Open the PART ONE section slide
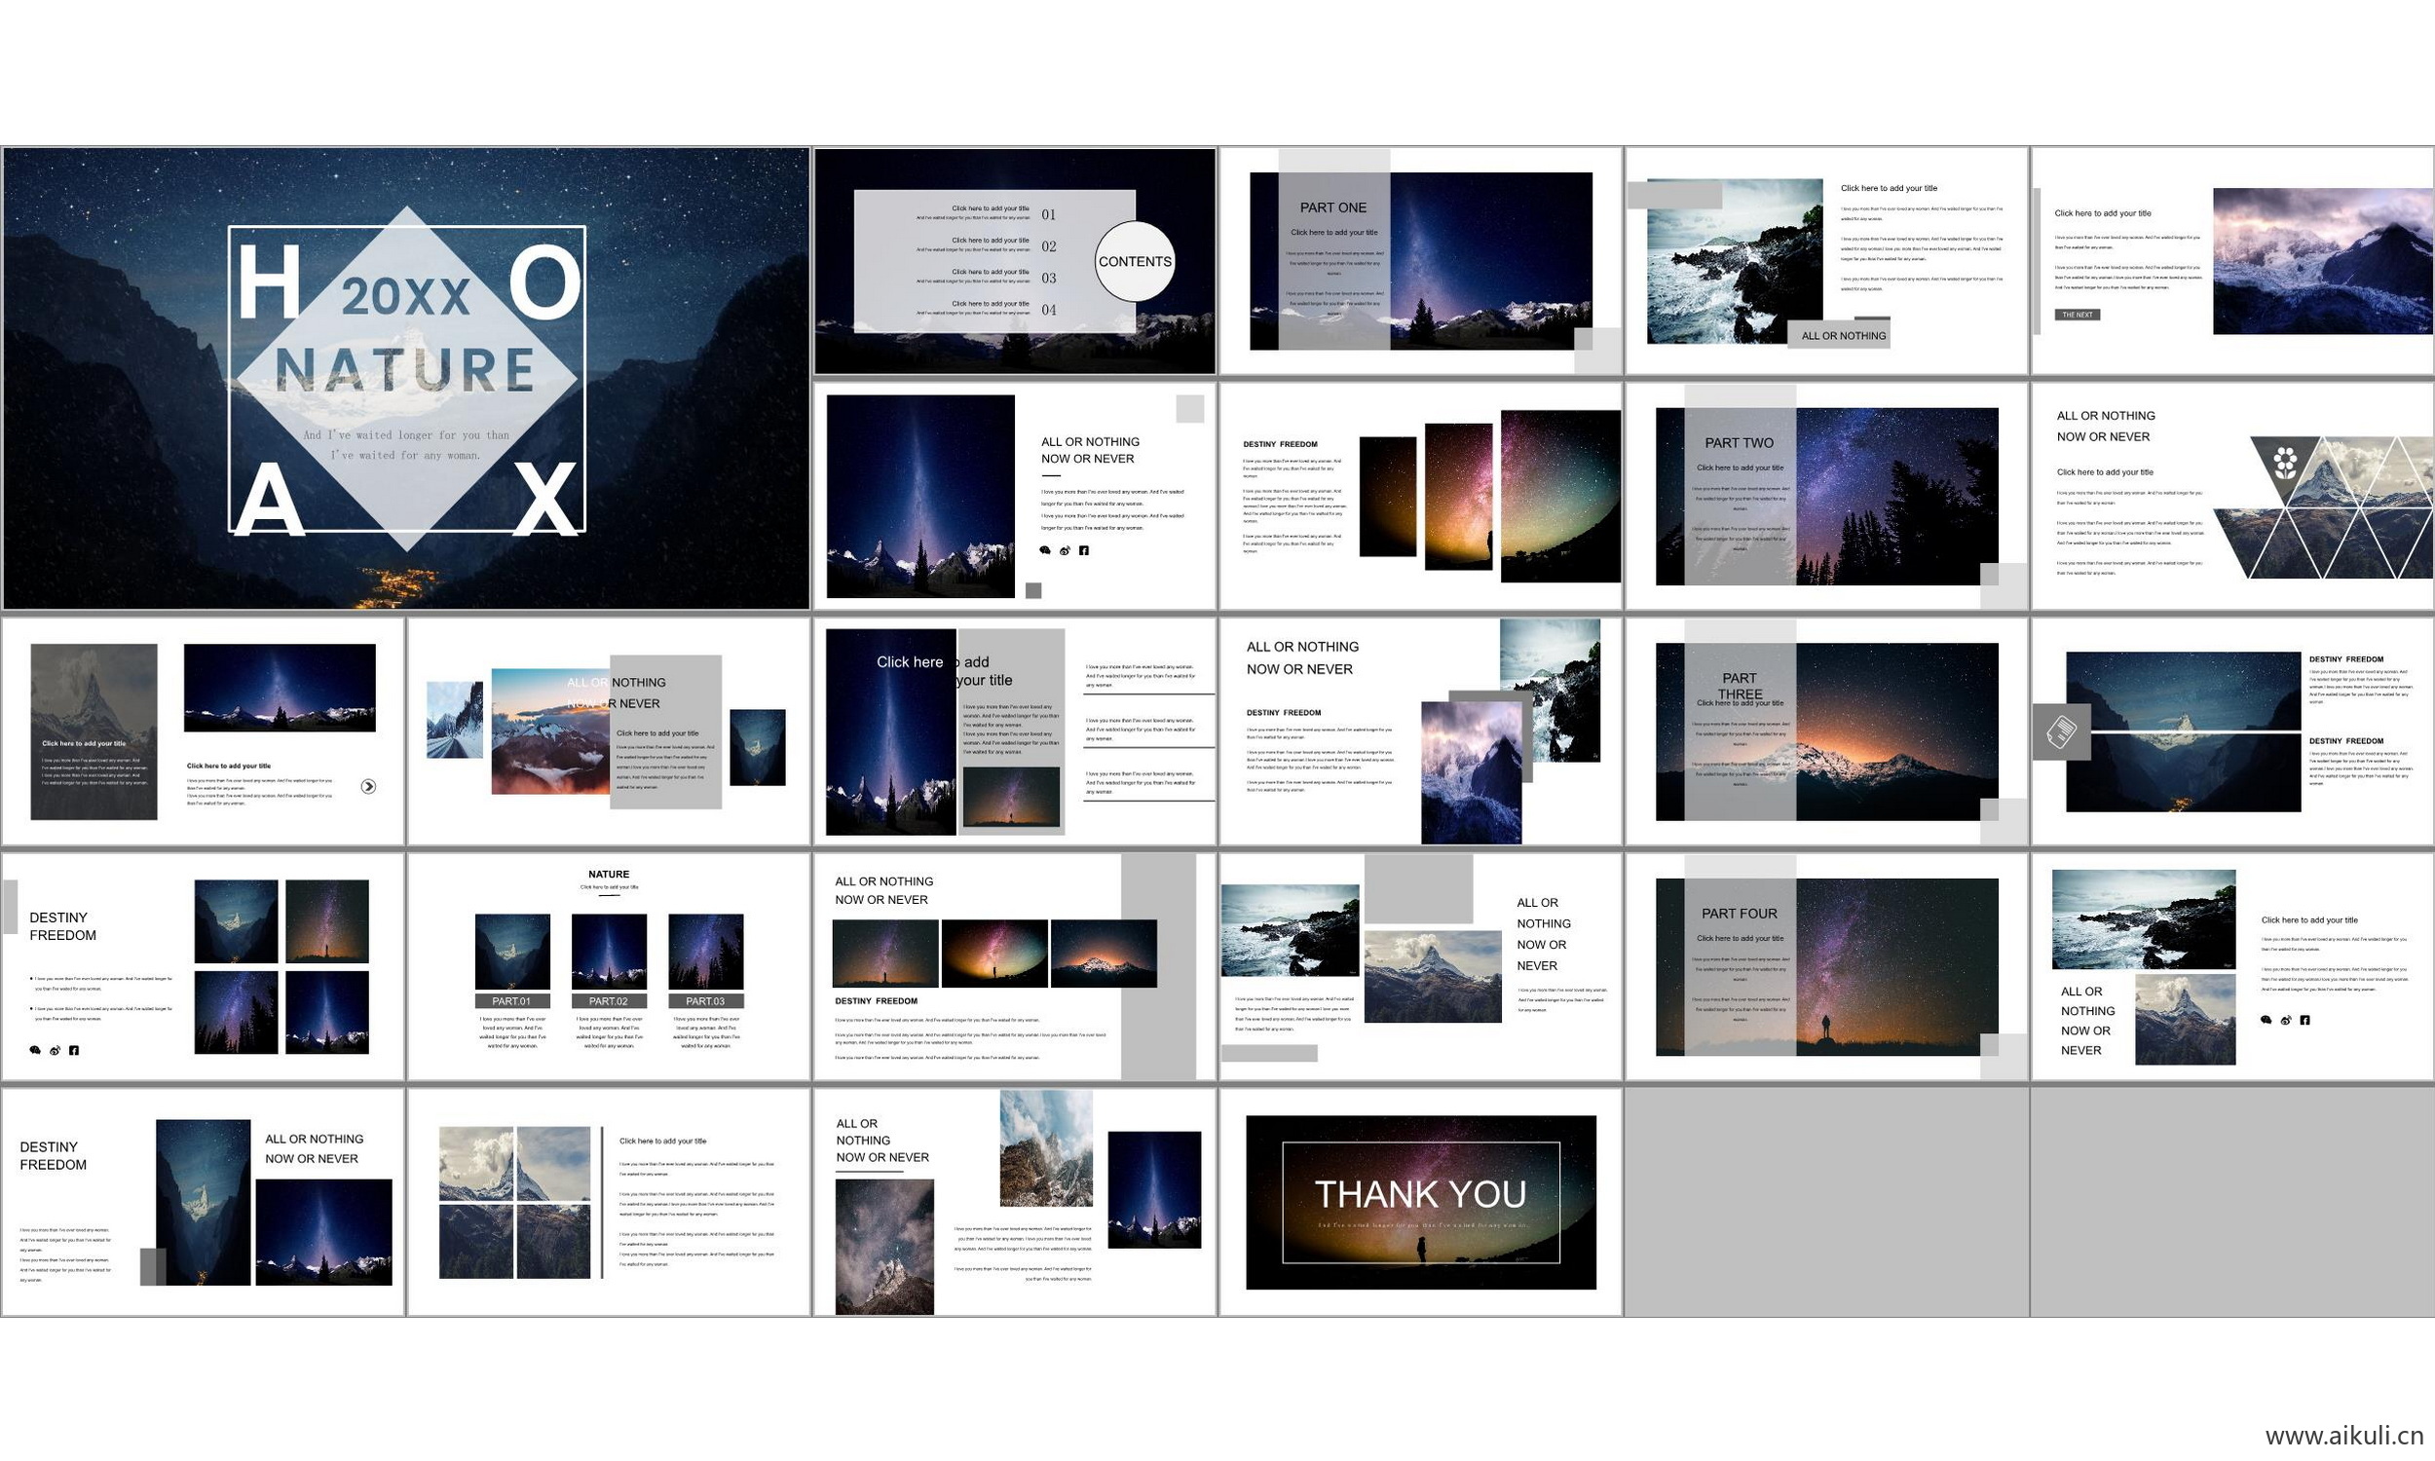This screenshot has width=2435, height=1461. pos(1420,261)
